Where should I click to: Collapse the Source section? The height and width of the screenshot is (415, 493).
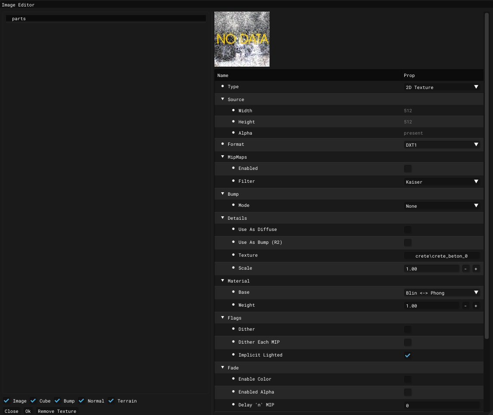coord(223,99)
